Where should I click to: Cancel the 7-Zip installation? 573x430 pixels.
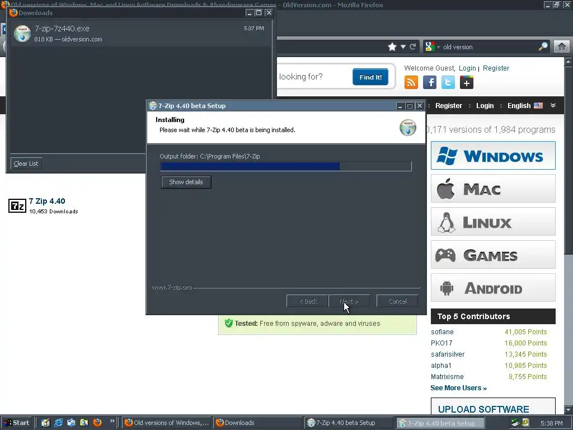coord(397,301)
